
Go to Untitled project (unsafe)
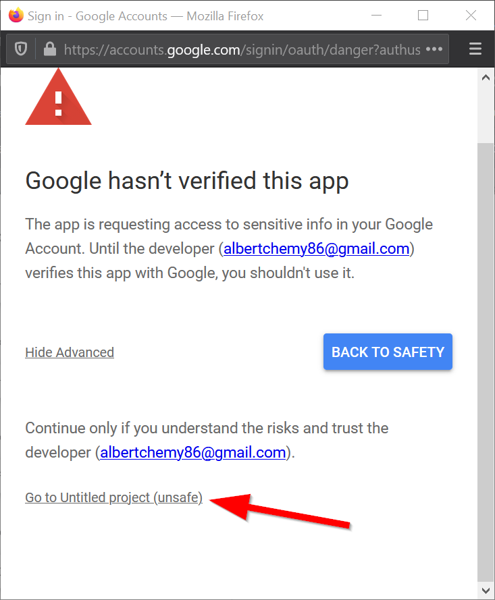(113, 498)
